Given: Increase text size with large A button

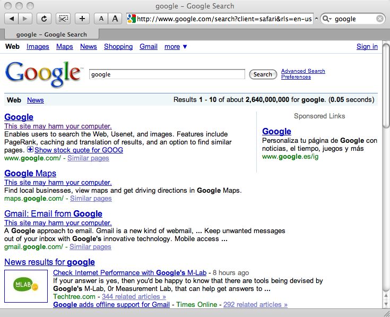Looking at the screenshot, I should click(x=115, y=19).
